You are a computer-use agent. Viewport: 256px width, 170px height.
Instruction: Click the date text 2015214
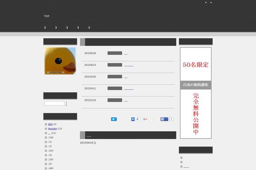pos(90,100)
